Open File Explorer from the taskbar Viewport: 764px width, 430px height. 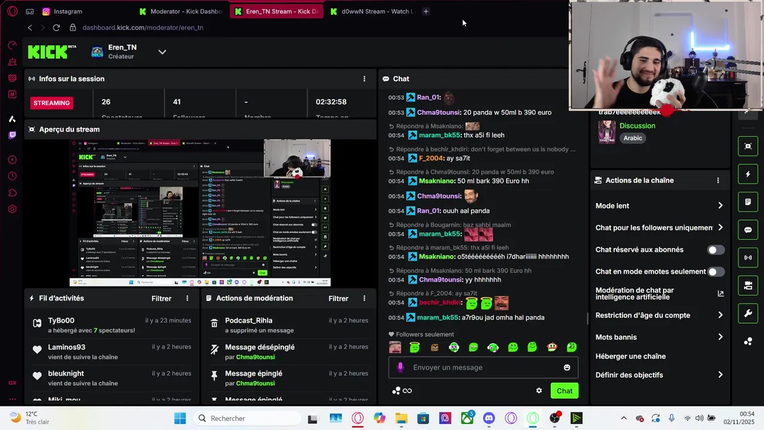click(401, 418)
